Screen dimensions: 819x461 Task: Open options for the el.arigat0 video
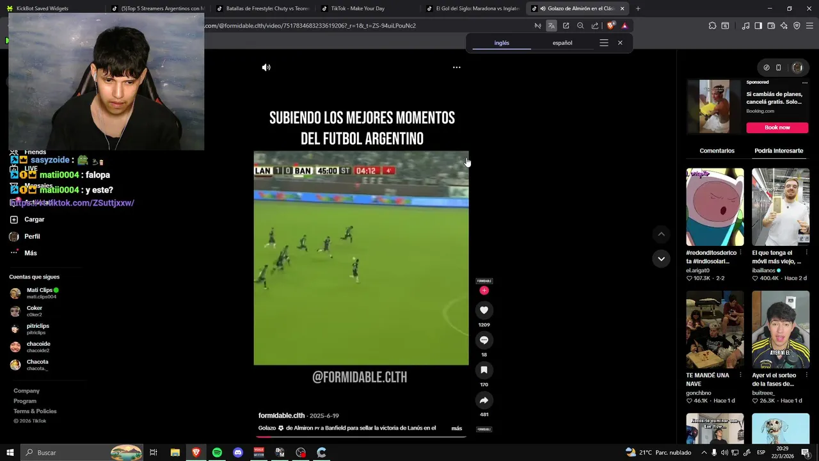(x=741, y=253)
